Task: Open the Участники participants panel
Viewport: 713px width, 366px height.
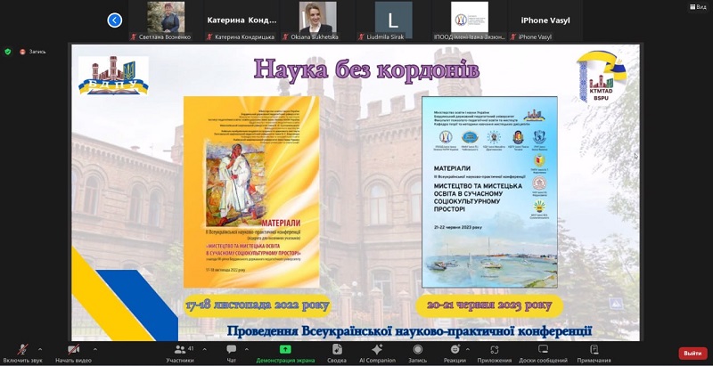Action: (x=180, y=354)
